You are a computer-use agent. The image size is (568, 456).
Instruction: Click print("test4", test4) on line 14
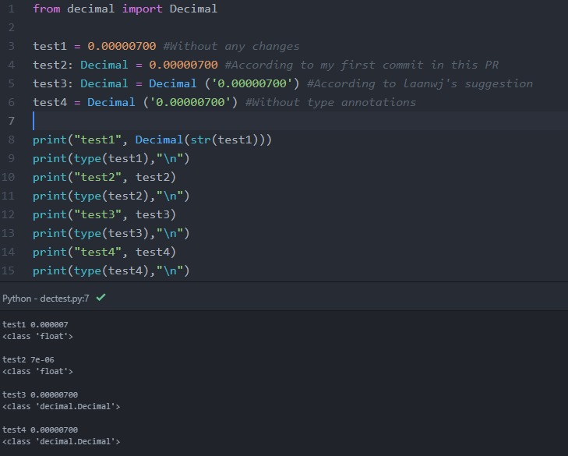(x=104, y=252)
